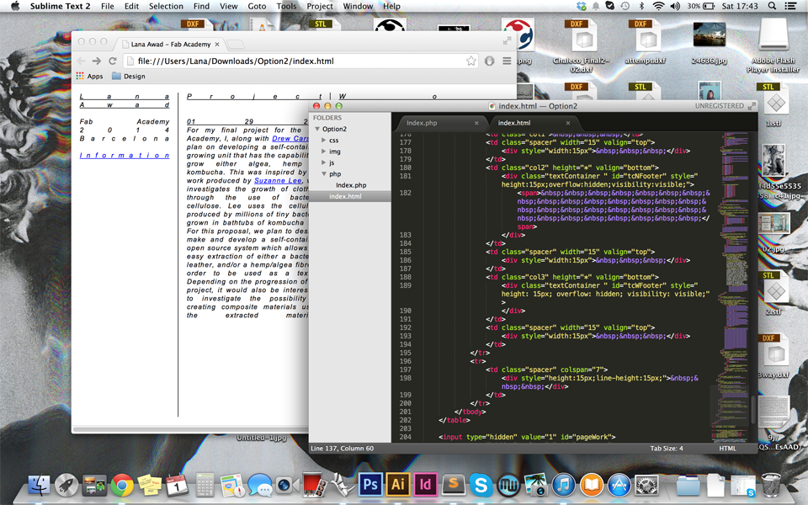Viewport: 808px width, 505px height.
Task: Open the App Store from the Dock
Action: (x=619, y=485)
